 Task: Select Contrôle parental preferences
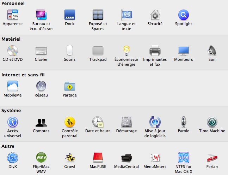pyautogui.click(x=70, y=122)
